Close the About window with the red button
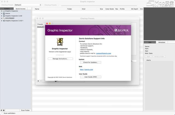Screen dimensions: 175x115 click(x=47, y=24)
